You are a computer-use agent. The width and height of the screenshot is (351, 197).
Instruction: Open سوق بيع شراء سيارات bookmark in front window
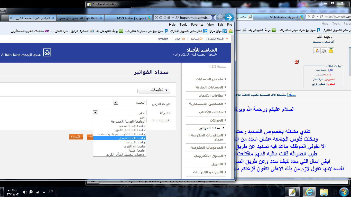146,31
